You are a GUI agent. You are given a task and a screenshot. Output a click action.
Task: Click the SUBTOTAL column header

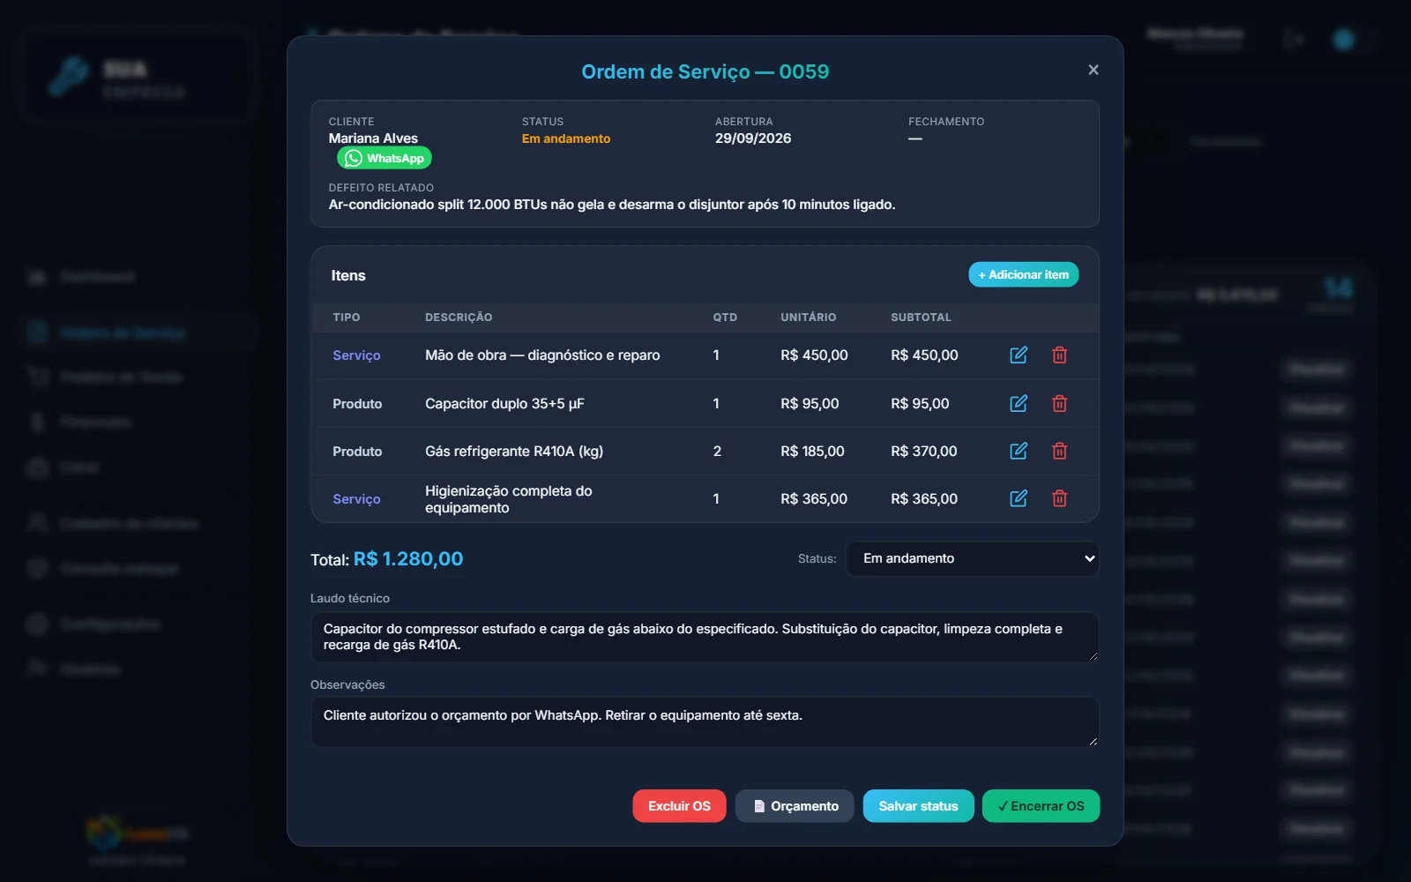[x=921, y=318]
